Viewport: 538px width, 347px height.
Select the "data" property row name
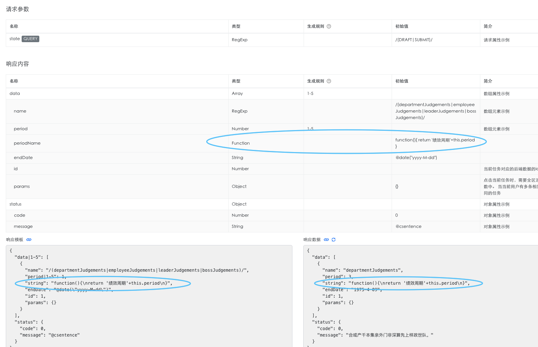pos(15,93)
